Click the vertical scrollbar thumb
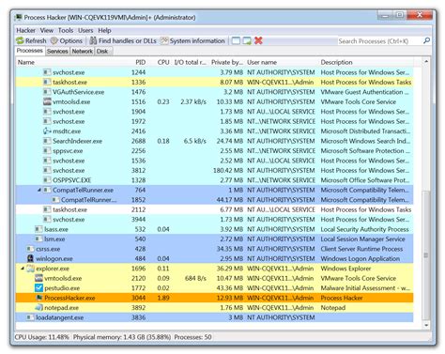This screenshot has height=354, width=445. 425,255
